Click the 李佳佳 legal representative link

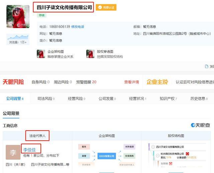pyautogui.click(x=29, y=150)
